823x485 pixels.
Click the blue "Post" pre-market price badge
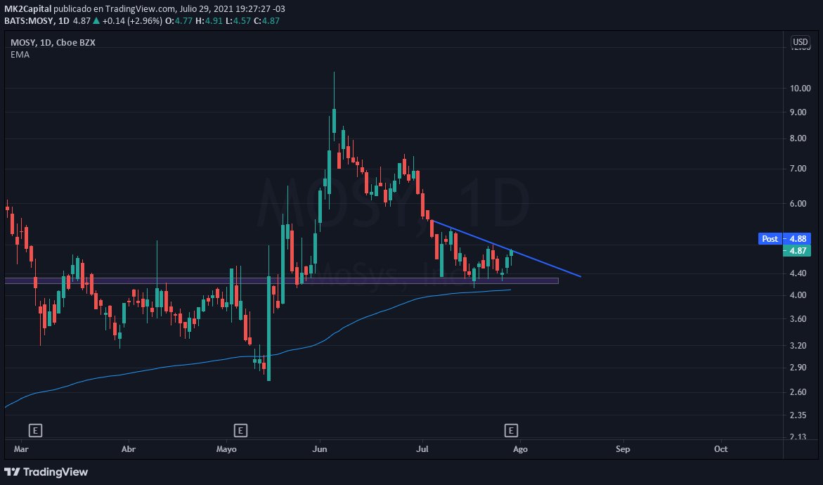[x=770, y=239]
